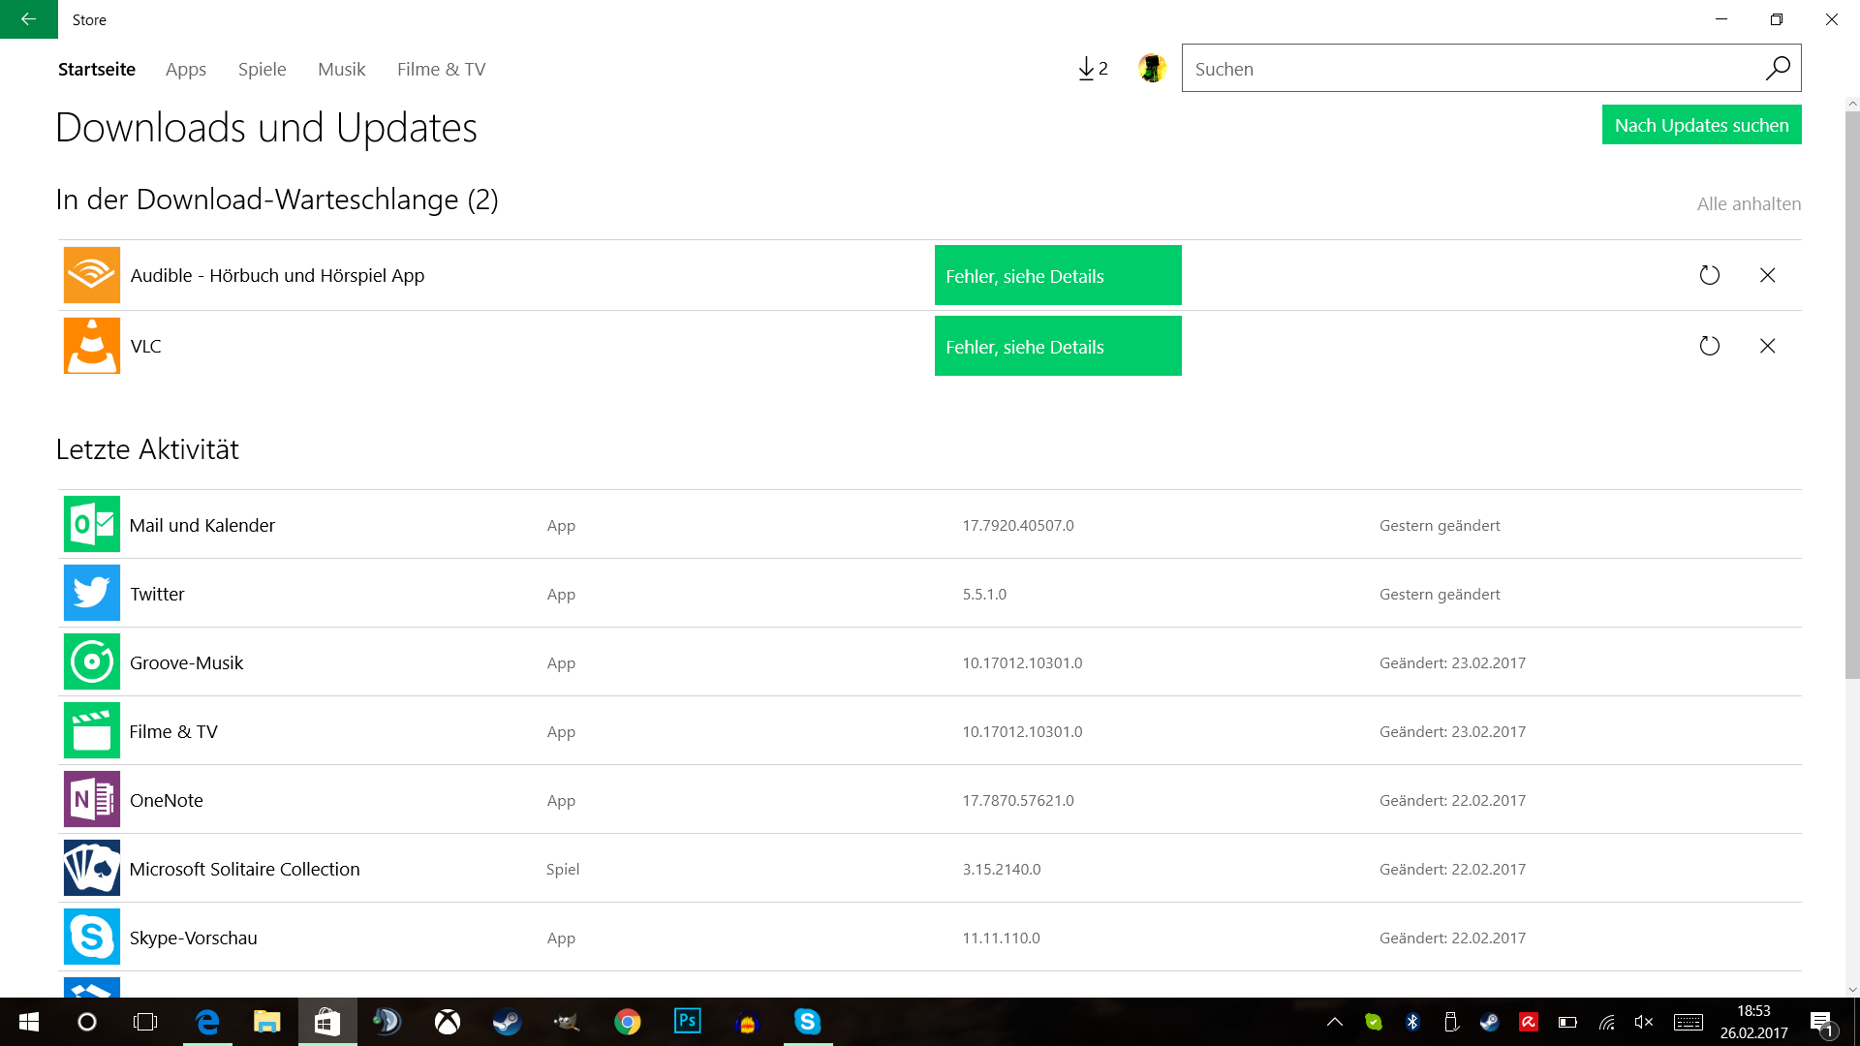
Task: Open the Windows Start menu
Action: click(x=29, y=1022)
